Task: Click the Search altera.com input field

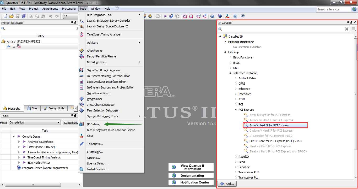Action: [x=334, y=9]
